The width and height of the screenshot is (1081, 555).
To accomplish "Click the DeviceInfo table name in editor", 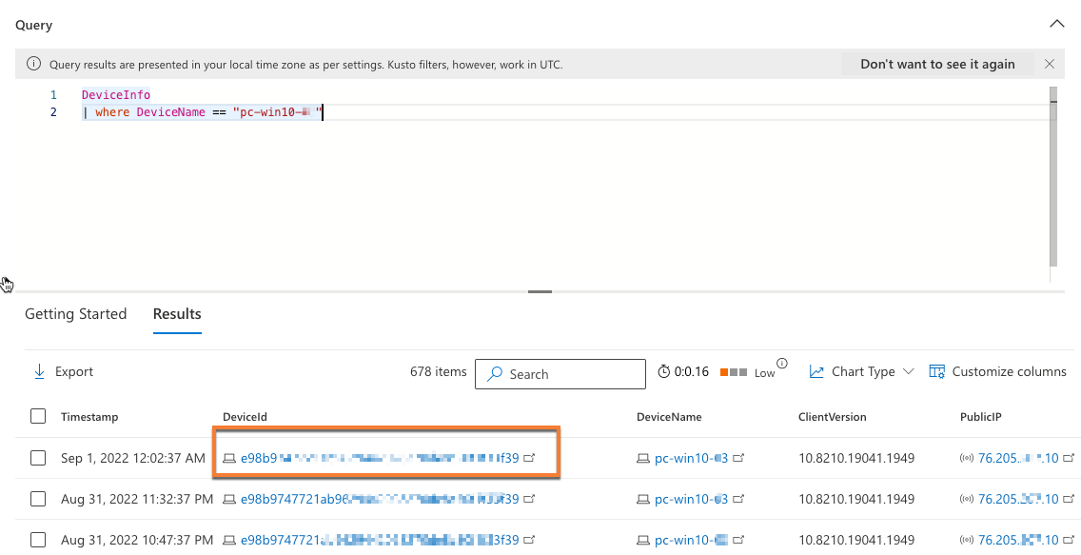I will pyautogui.click(x=116, y=94).
